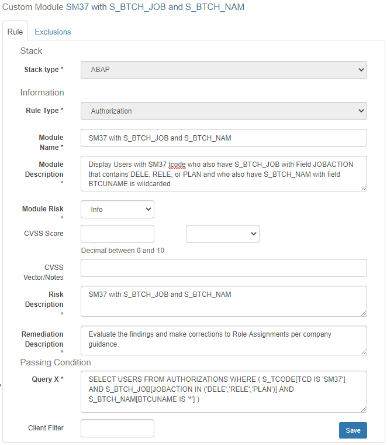Viewport: 387px width, 445px height.
Task: Open the empty dropdown beside CVSS Score
Action: 222,234
